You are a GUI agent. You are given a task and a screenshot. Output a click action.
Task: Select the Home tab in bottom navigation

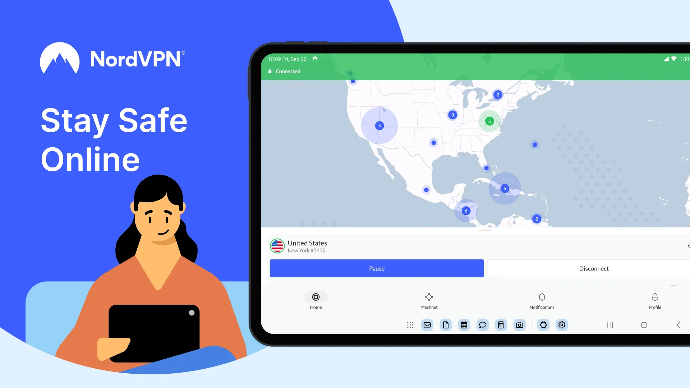tap(316, 300)
